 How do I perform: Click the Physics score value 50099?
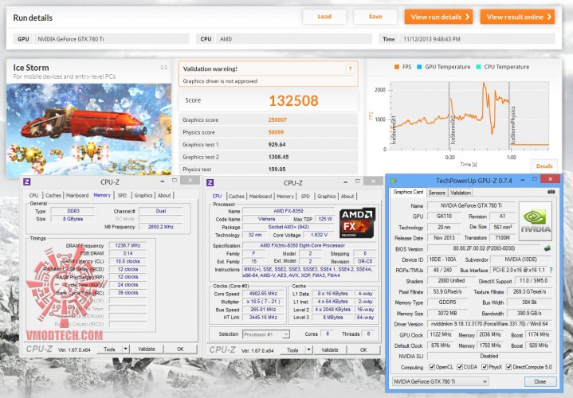click(276, 132)
